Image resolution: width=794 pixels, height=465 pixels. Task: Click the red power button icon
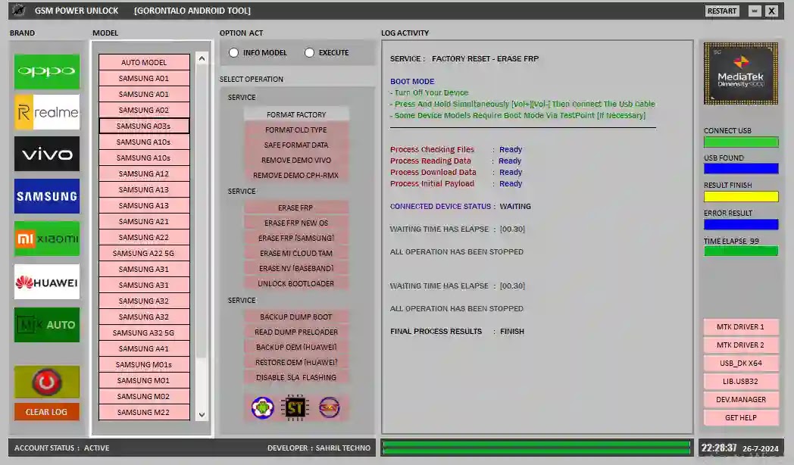point(46,382)
